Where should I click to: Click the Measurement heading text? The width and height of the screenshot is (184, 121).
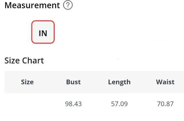pos(32,5)
